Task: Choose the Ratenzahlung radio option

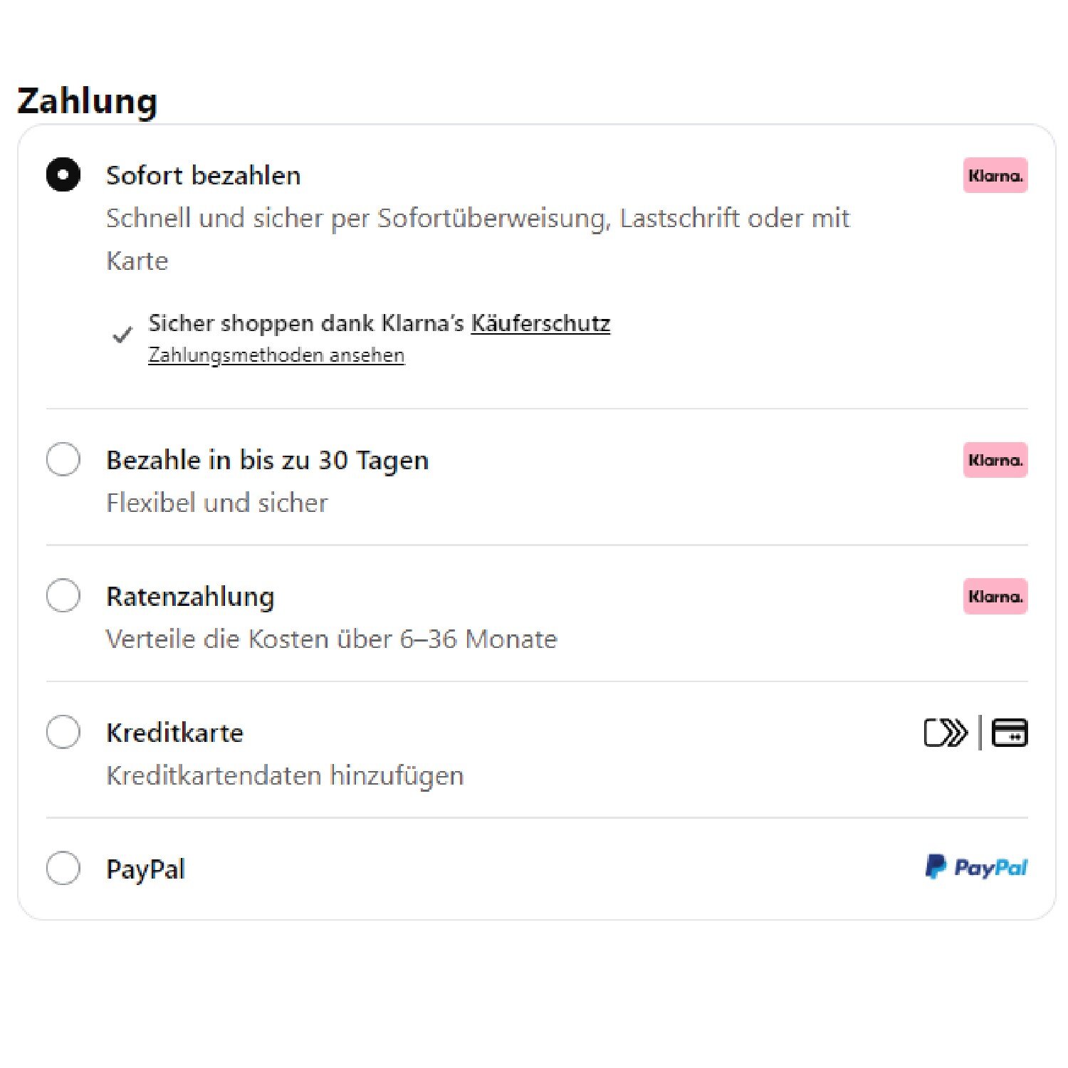Action: click(63, 595)
